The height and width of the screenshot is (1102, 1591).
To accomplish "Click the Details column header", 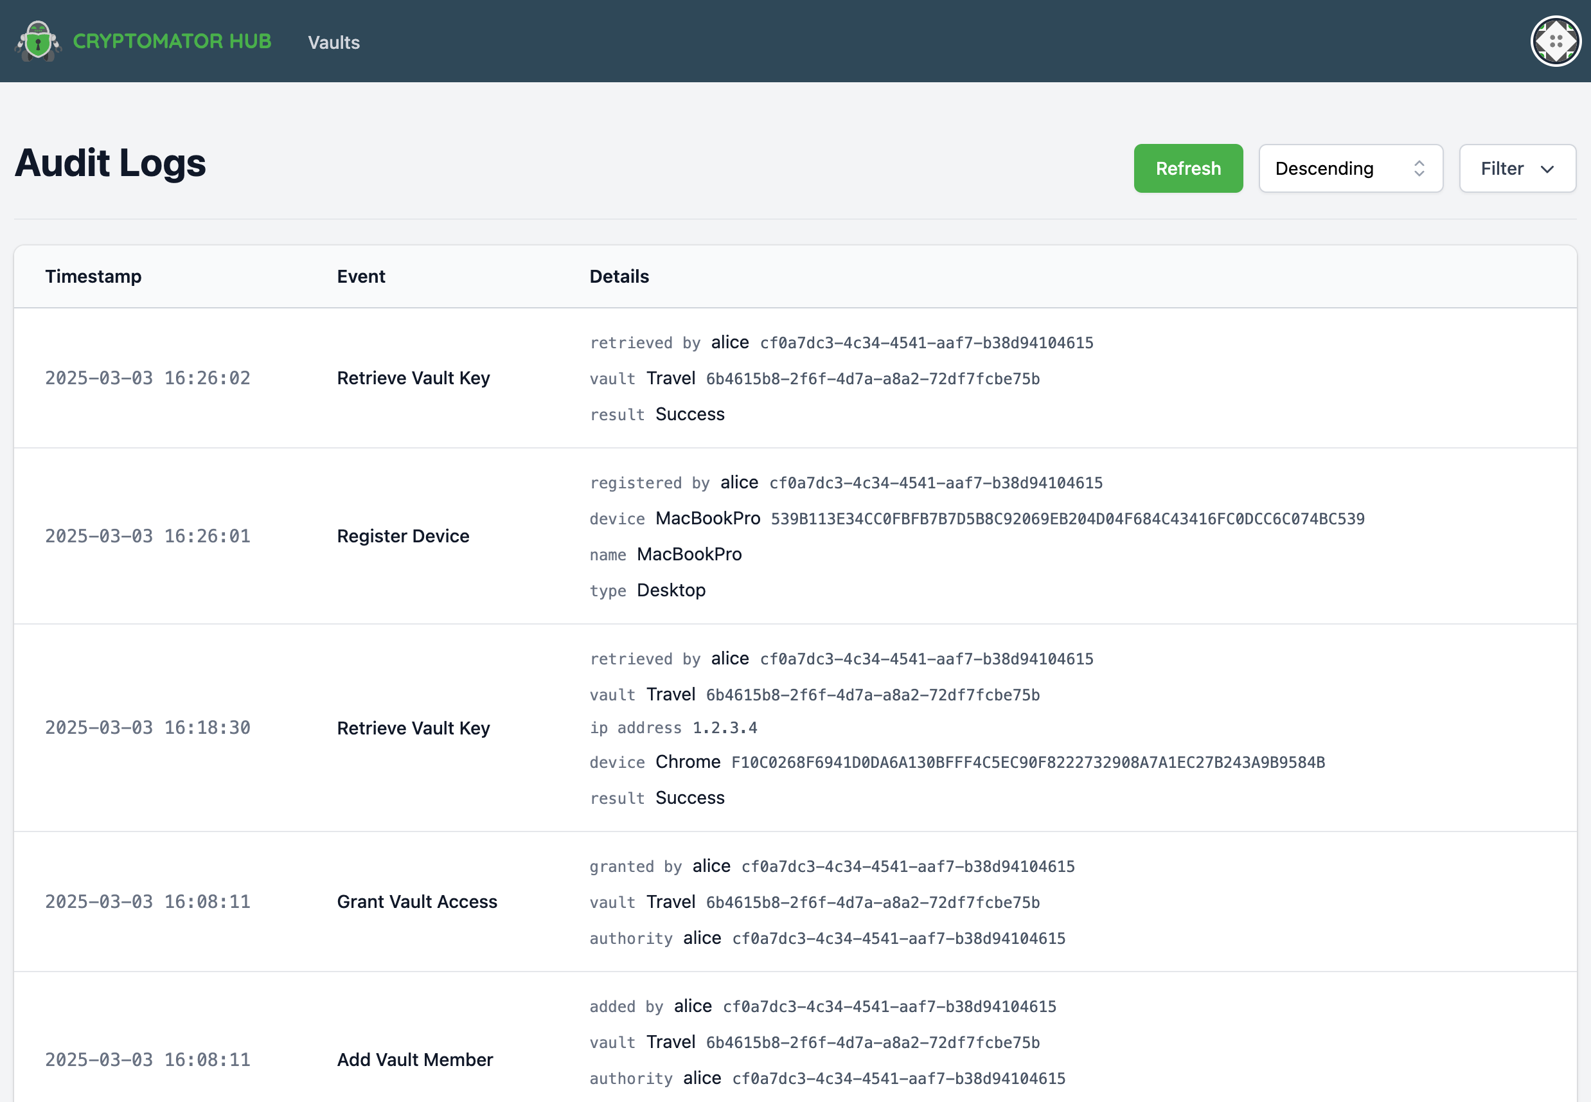I will [619, 276].
